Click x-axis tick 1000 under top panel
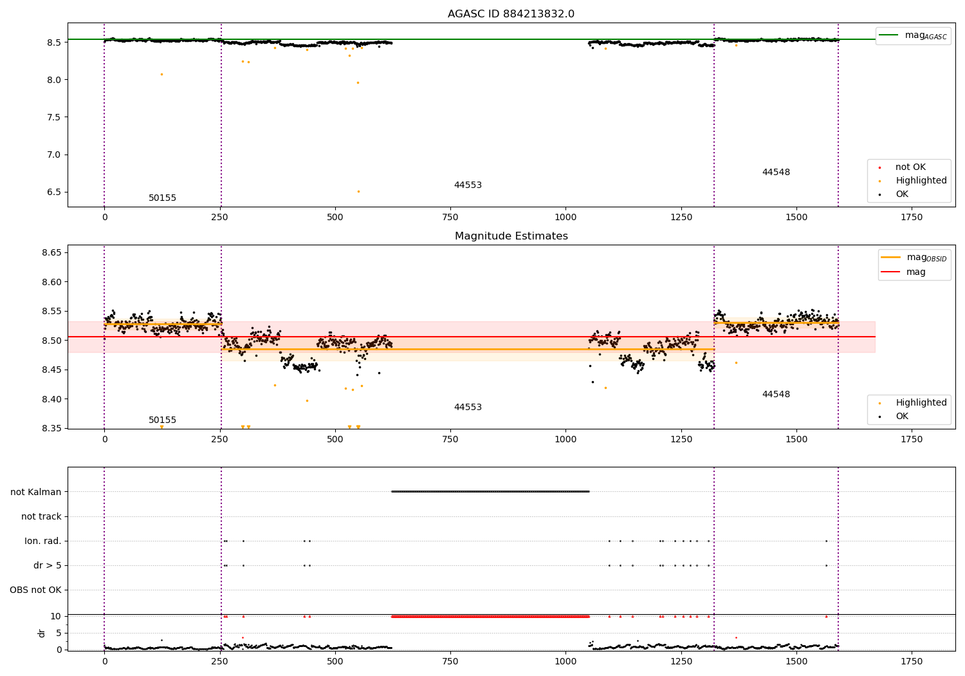 (x=565, y=218)
